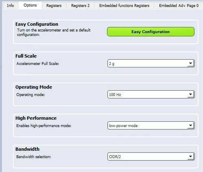Click the Easy Configuration description text
The width and height of the screenshot is (203, 172).
(x=54, y=32)
